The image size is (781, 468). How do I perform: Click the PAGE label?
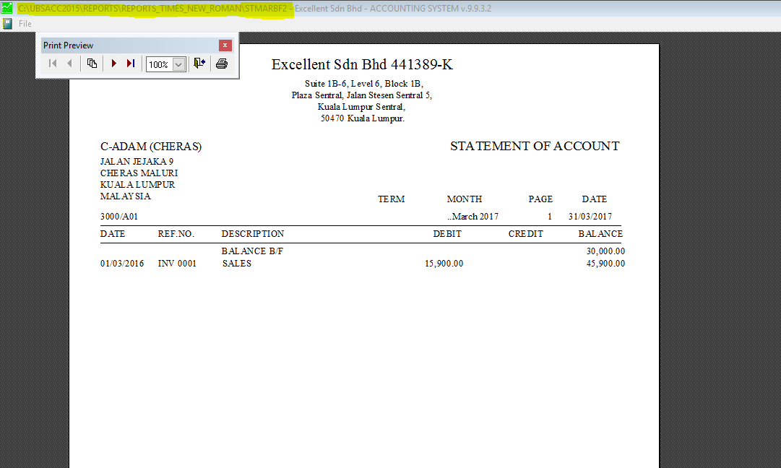tap(540, 199)
